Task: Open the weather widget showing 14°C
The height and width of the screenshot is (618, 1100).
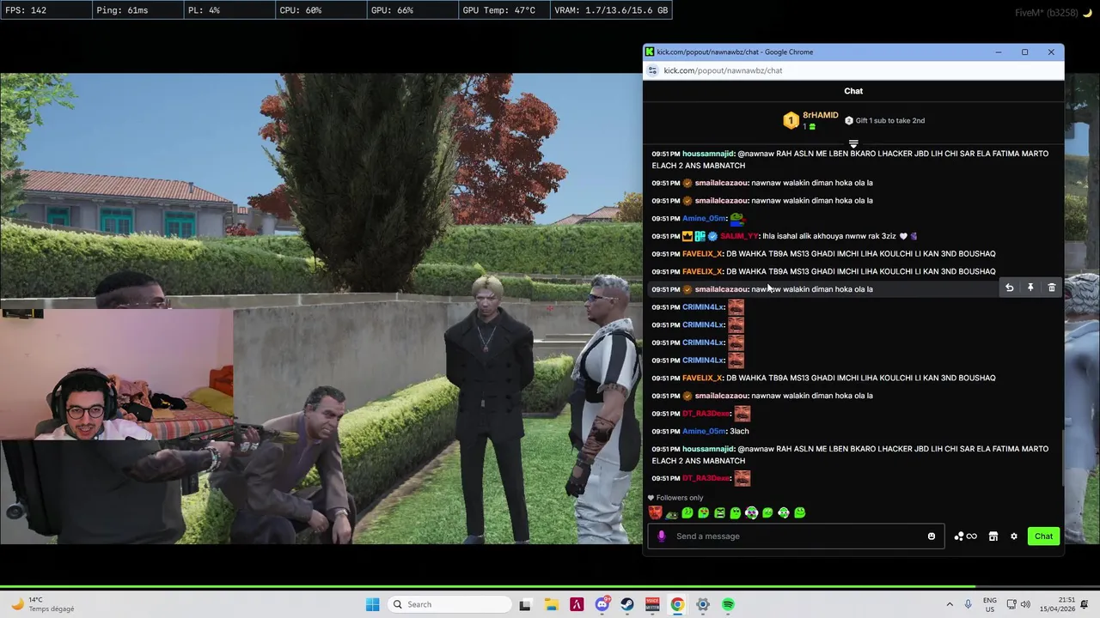Action: tap(41, 604)
